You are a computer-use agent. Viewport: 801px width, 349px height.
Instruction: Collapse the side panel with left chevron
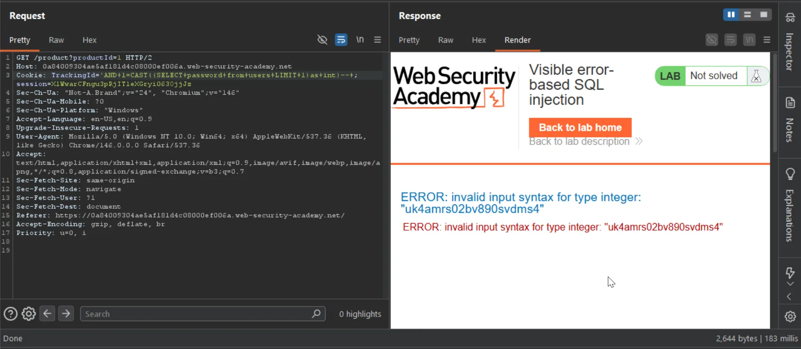(x=789, y=296)
